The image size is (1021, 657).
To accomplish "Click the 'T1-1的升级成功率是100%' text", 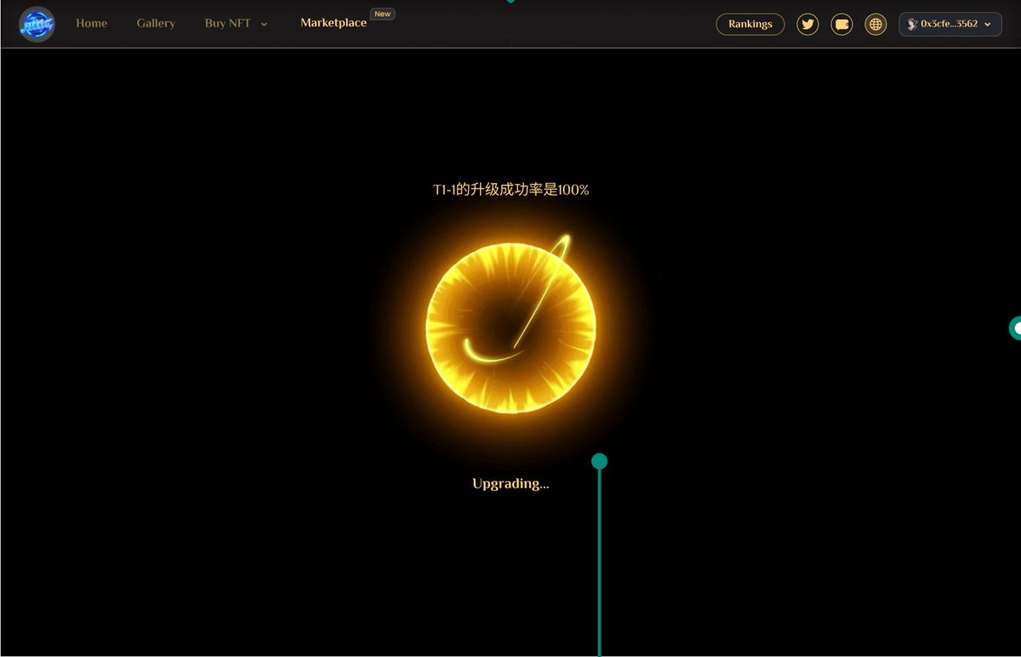I will click(x=510, y=190).
